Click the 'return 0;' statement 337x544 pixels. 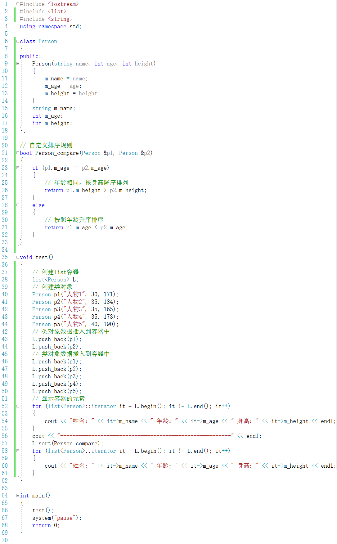coord(46,525)
